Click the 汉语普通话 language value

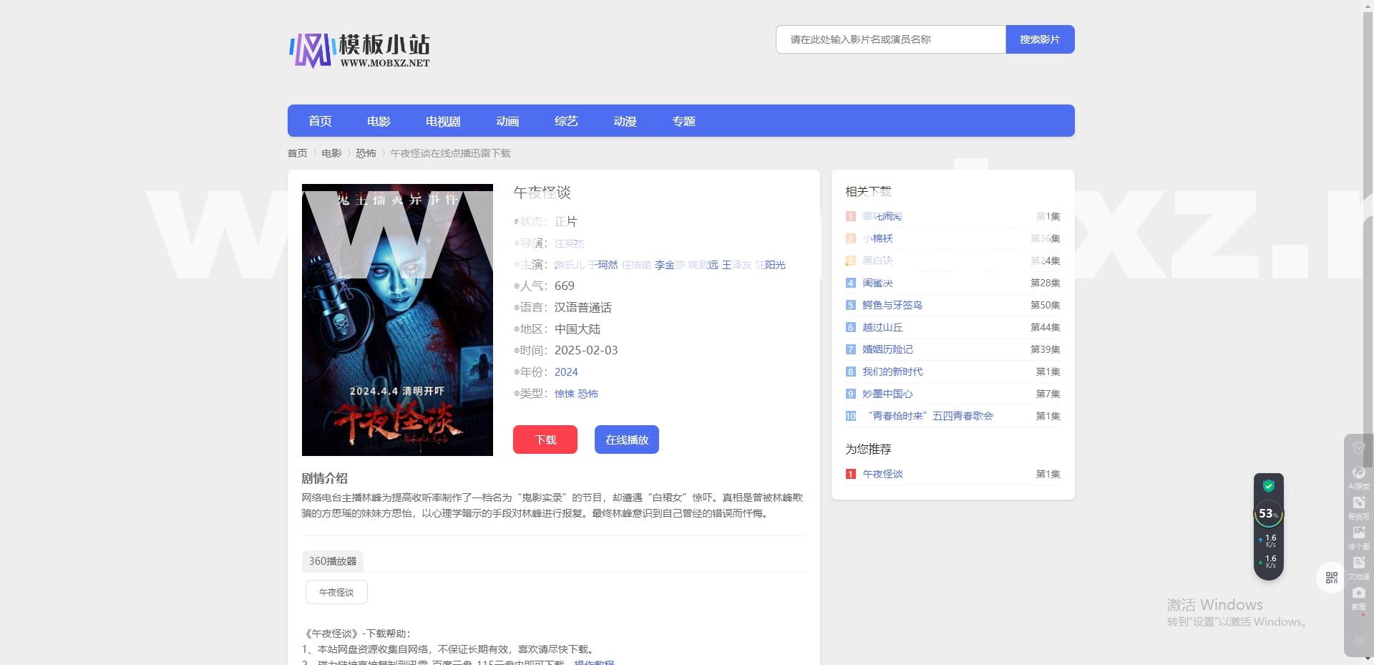583,308
